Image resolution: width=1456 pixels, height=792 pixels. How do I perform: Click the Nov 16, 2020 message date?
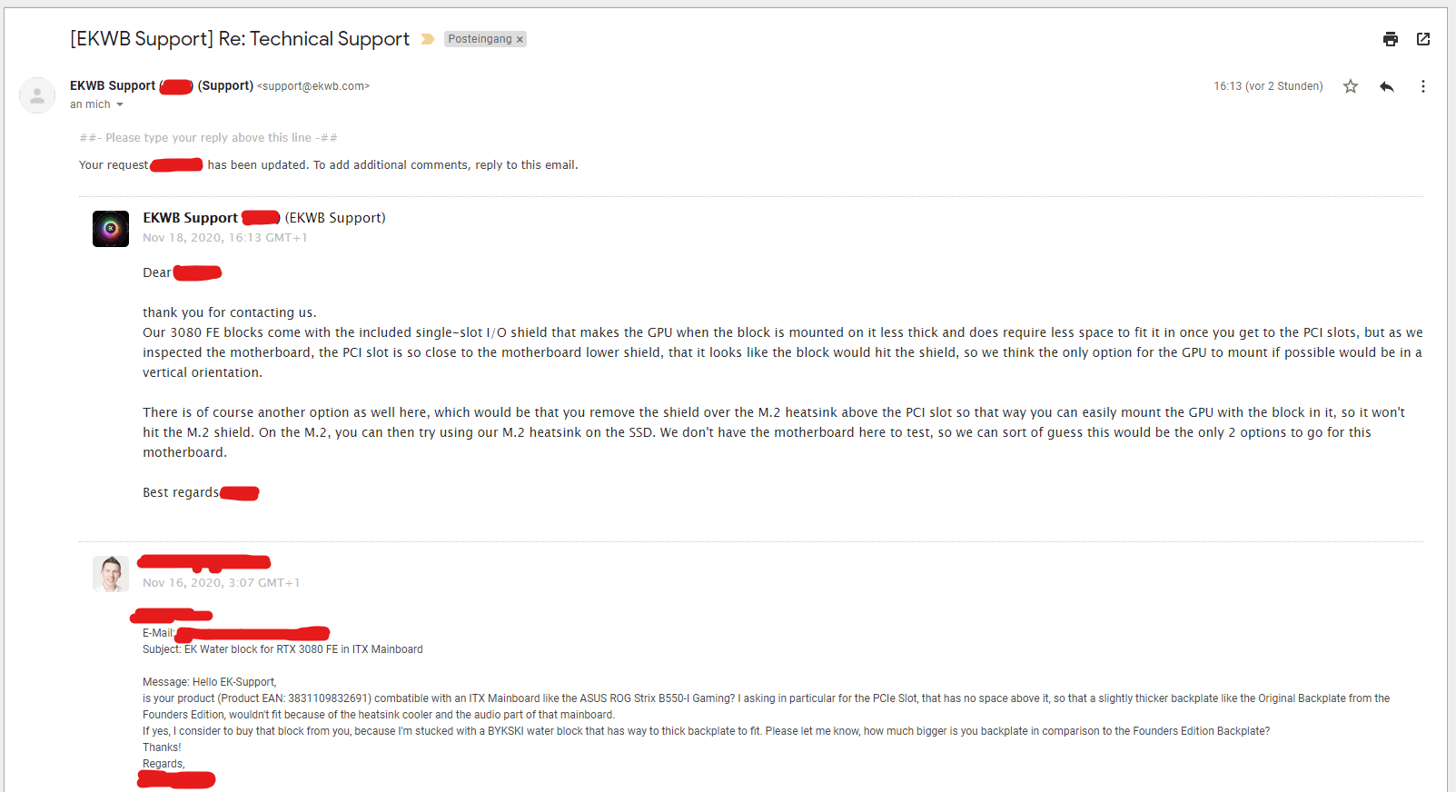(x=221, y=583)
